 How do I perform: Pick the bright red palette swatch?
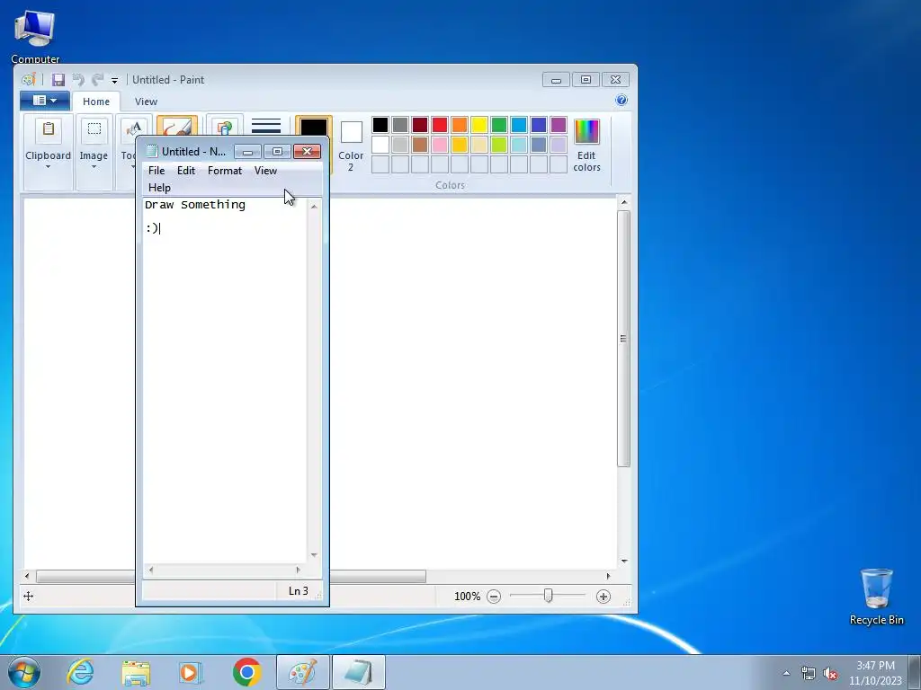point(439,124)
